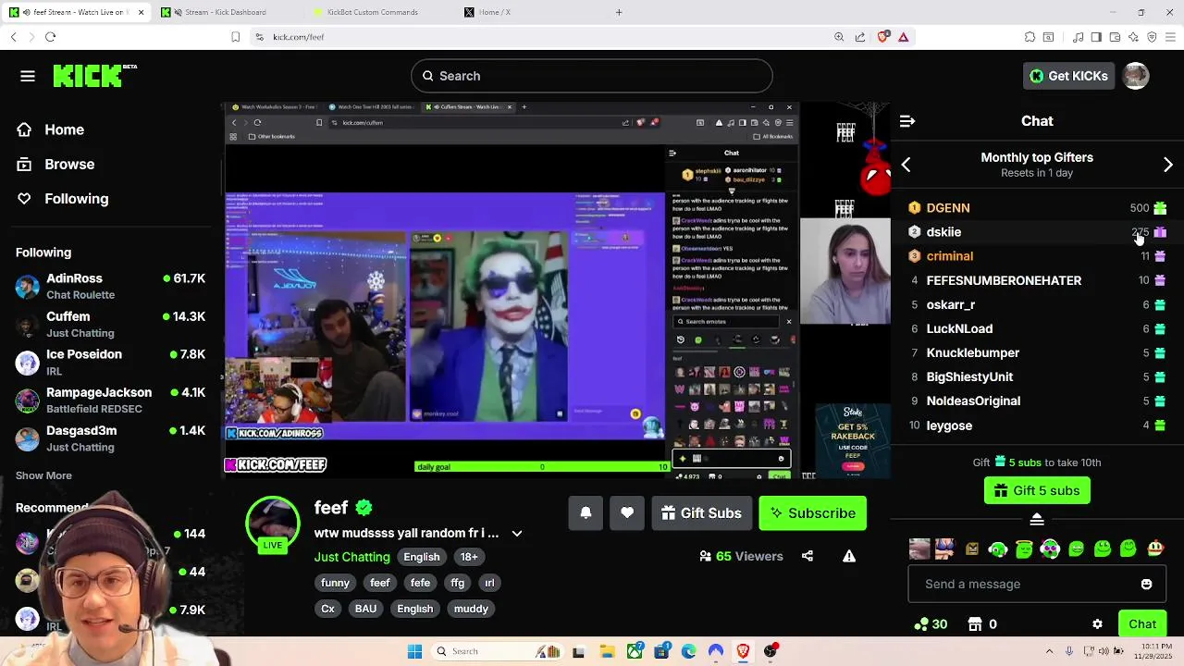Collapse the gifters leaderboard handle
Screen dimensions: 1184x666
pos(1037,519)
